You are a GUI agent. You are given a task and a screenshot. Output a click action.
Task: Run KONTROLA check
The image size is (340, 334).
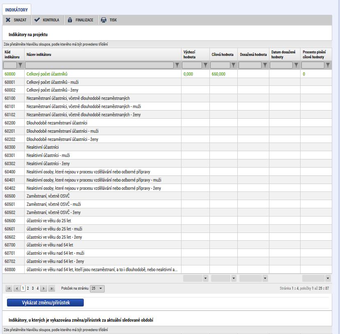47,20
